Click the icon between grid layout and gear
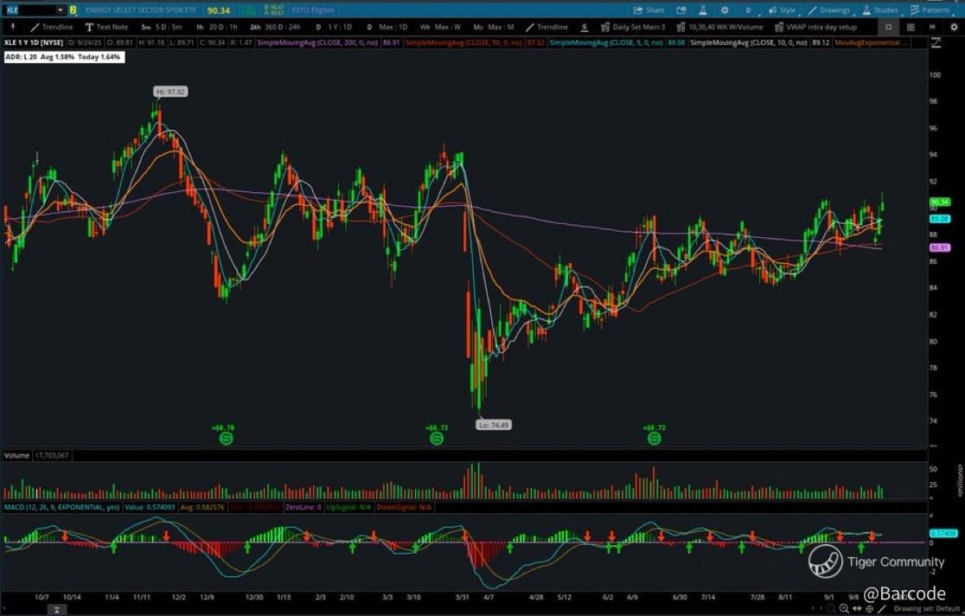This screenshot has width=965, height=616. pos(932,27)
